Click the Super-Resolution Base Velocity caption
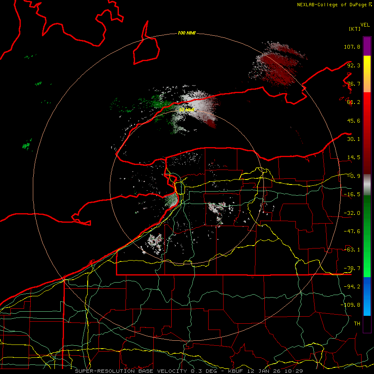The width and height of the screenshot is (374, 374). pos(189,371)
